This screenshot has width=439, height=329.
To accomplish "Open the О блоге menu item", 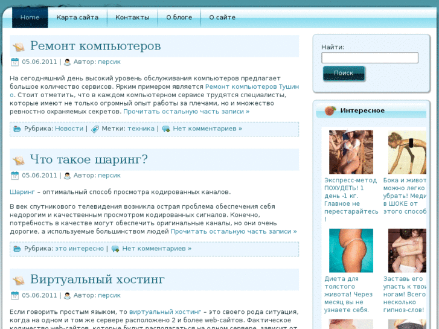I will point(179,18).
